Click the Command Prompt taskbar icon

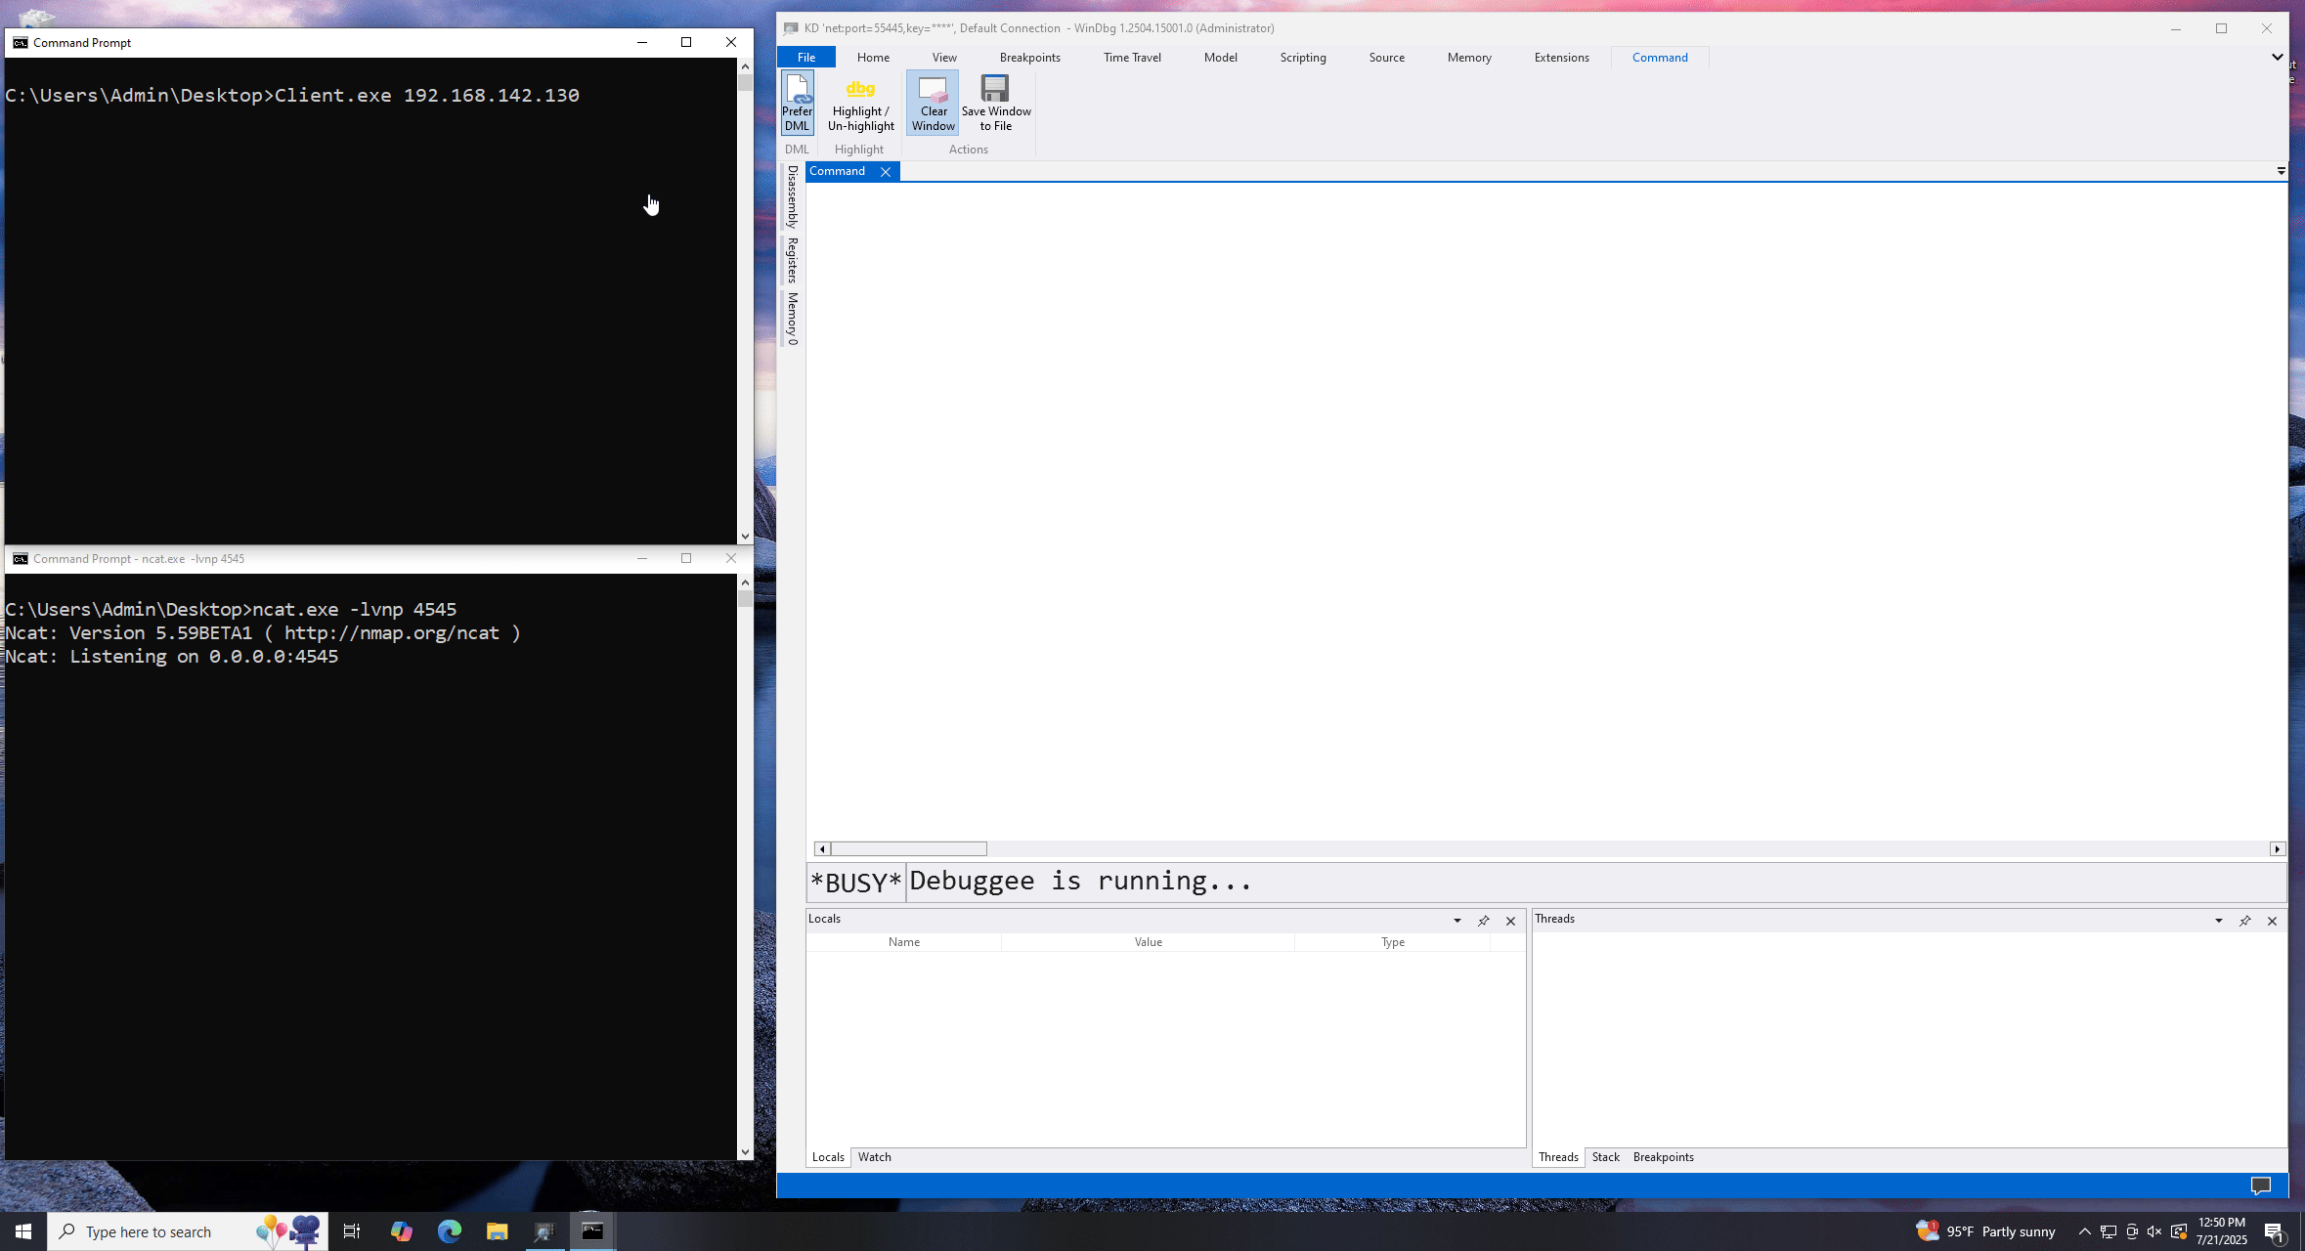[x=592, y=1231]
